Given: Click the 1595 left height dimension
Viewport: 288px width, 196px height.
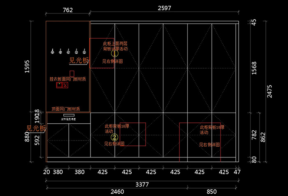Looking at the screenshot, I should [x=27, y=67].
